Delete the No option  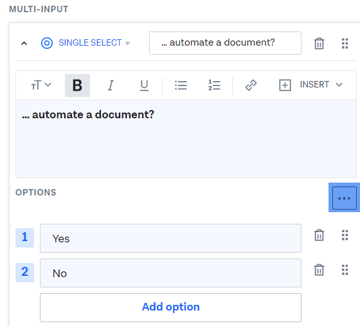[319, 270]
